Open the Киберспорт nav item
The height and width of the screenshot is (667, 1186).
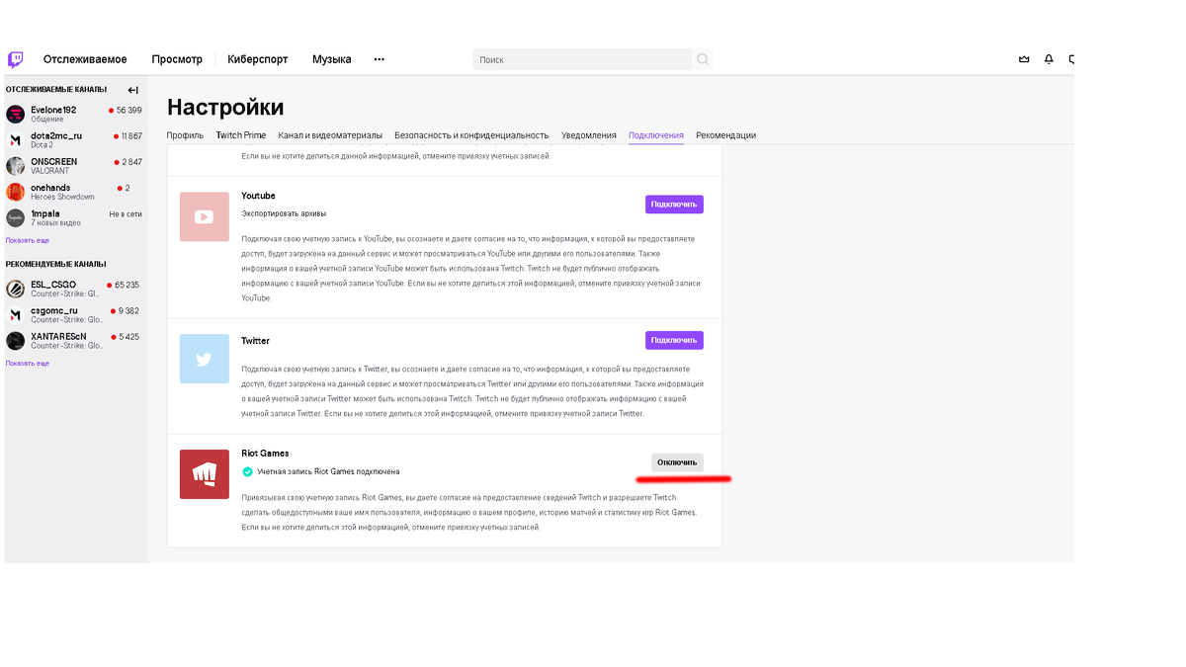tap(258, 59)
